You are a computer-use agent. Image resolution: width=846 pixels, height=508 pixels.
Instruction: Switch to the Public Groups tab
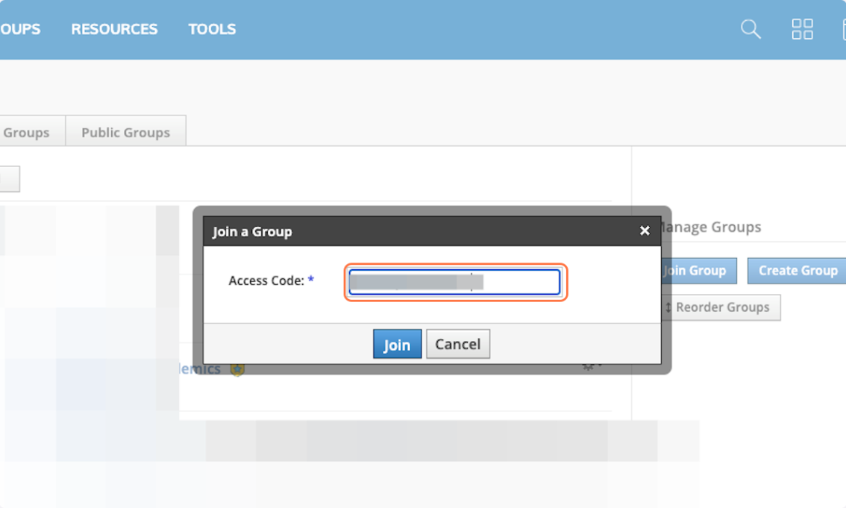click(x=125, y=131)
